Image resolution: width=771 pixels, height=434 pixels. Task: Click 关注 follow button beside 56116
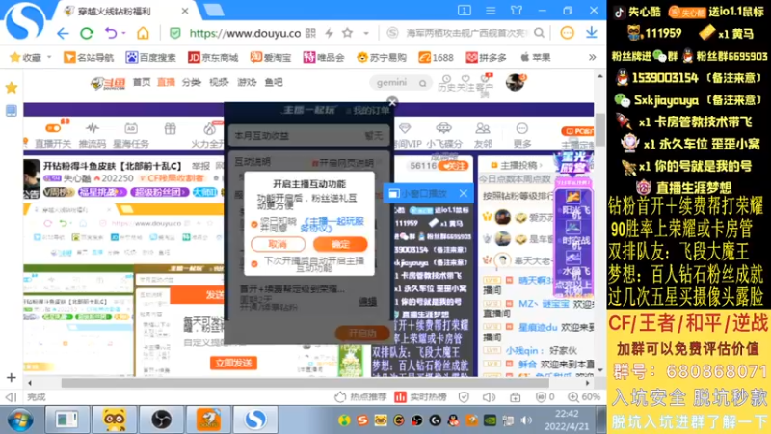coord(453,166)
